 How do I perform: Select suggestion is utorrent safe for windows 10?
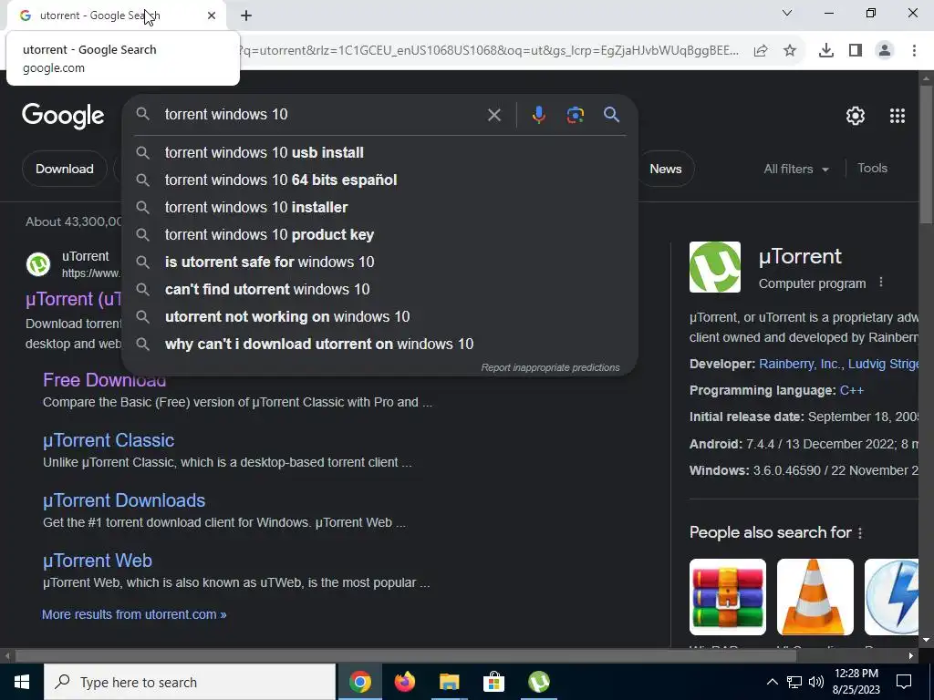pos(379,262)
